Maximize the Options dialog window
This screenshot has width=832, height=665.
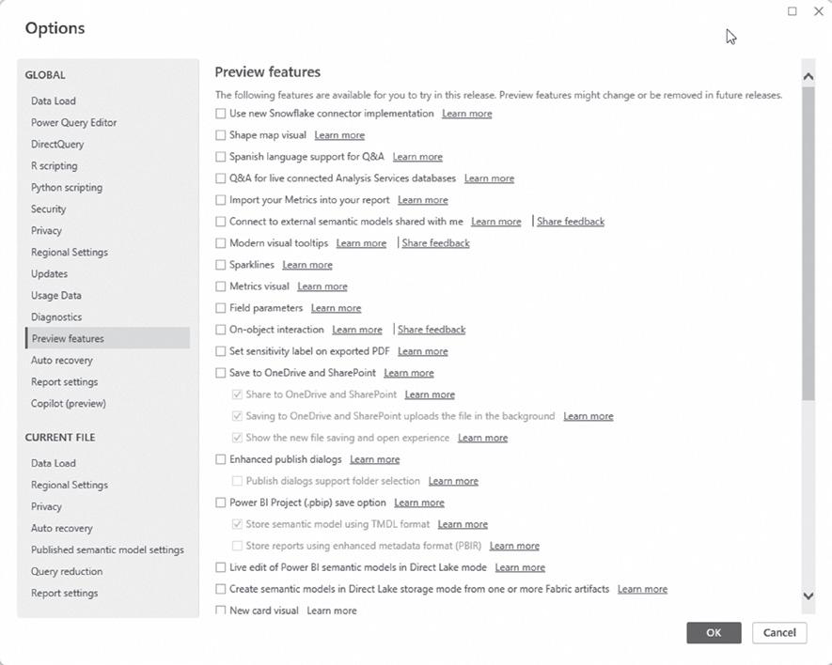tap(792, 11)
